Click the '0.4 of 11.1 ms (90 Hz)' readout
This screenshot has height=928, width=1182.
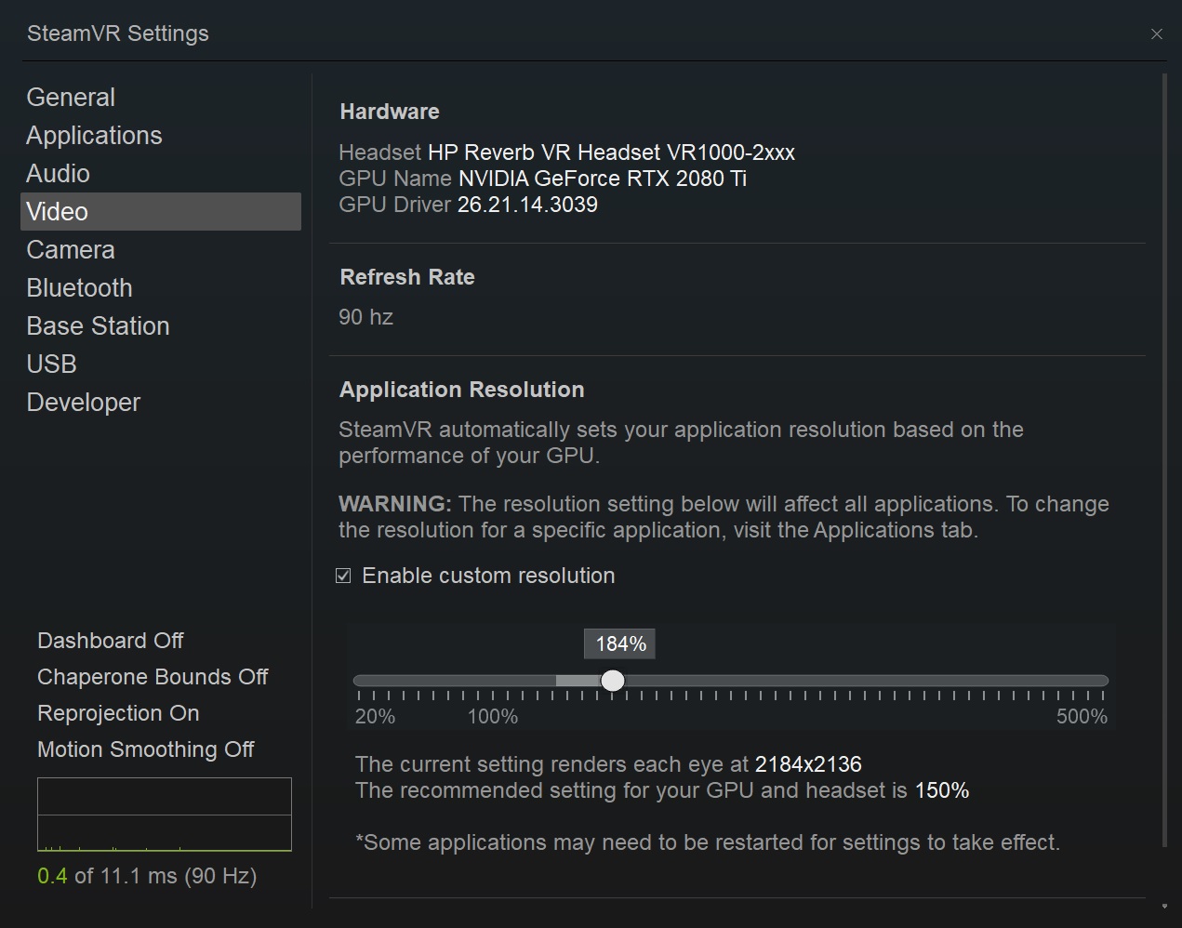tap(147, 876)
